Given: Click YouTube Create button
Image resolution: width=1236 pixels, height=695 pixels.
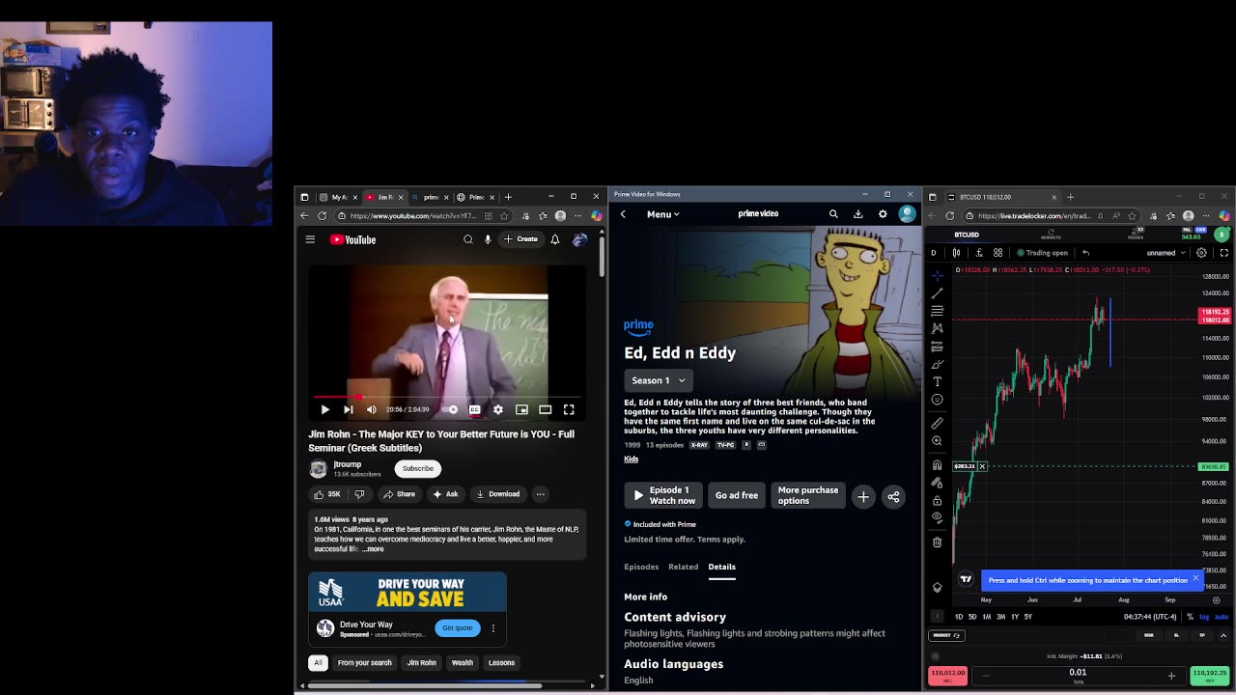Looking at the screenshot, I should coord(521,239).
